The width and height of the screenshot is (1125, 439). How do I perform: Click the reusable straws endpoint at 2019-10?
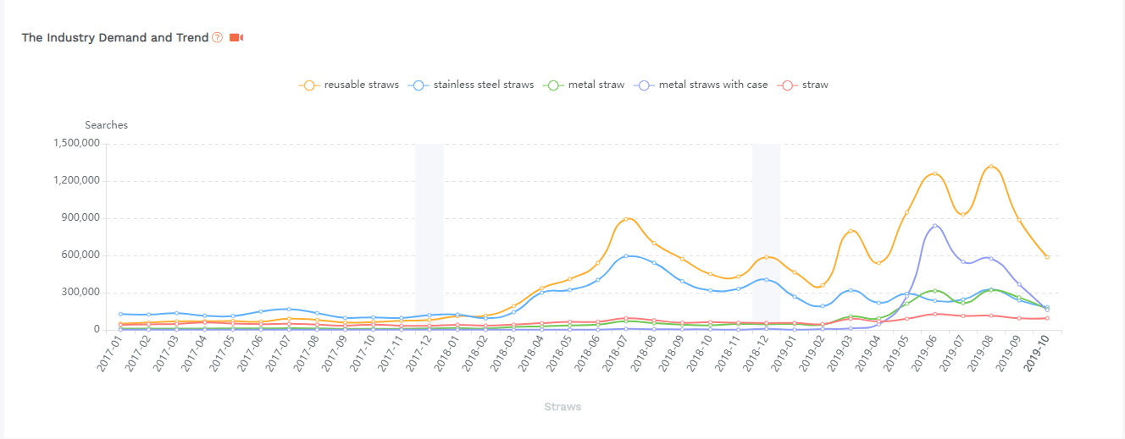[1047, 257]
